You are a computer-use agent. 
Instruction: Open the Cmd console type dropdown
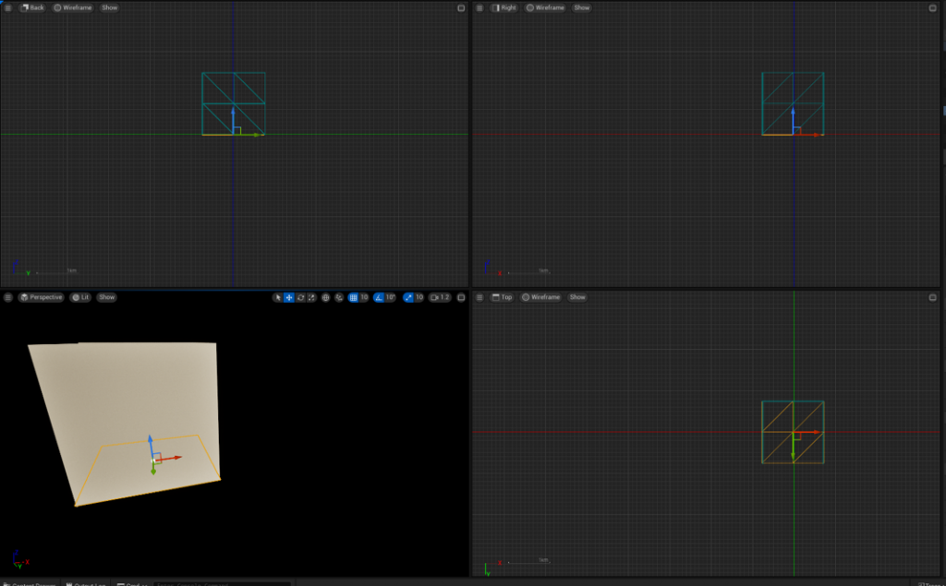pos(132,583)
